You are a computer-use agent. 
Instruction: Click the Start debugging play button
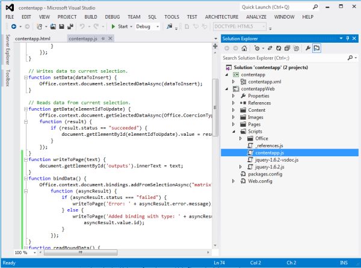click(113, 26)
